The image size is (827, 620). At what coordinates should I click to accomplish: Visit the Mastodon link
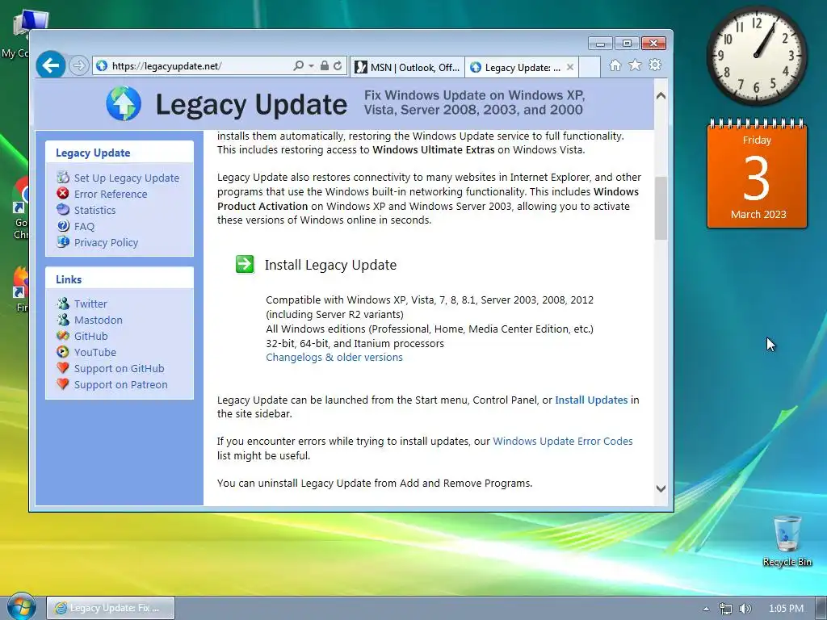(98, 320)
